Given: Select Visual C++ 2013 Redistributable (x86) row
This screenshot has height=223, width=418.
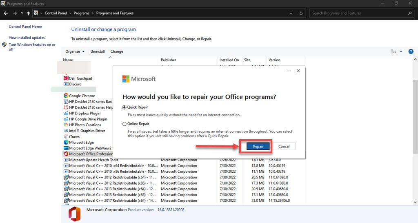Looking at the screenshot, I should (x=184, y=195).
